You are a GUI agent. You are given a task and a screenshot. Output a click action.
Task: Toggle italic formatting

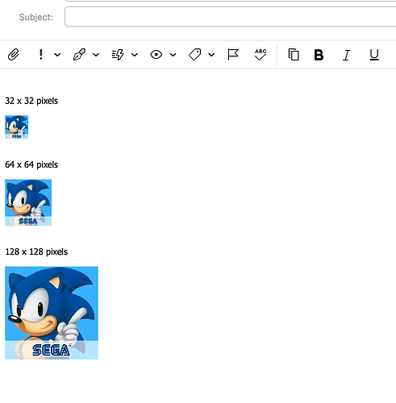(347, 55)
